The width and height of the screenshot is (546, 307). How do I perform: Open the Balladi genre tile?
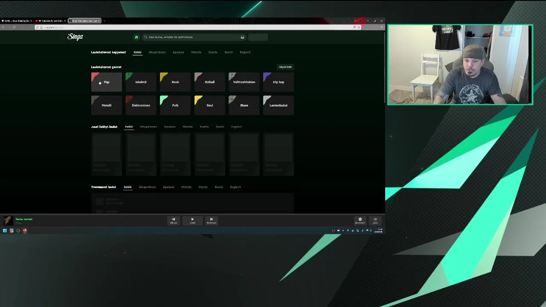pos(209,82)
